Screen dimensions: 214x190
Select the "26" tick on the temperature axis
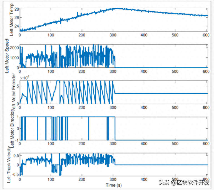pos(16,17)
